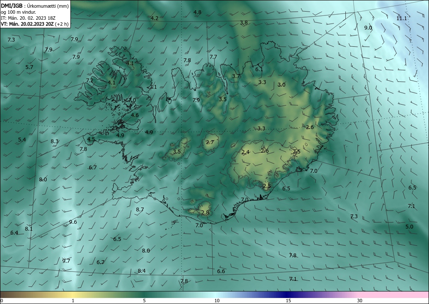Screen dimensions: 429x304
Task: Click the 4.2 value on the map
Action: (x=154, y=18)
